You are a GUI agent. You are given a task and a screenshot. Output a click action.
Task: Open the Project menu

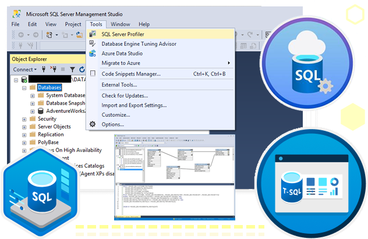(x=73, y=24)
